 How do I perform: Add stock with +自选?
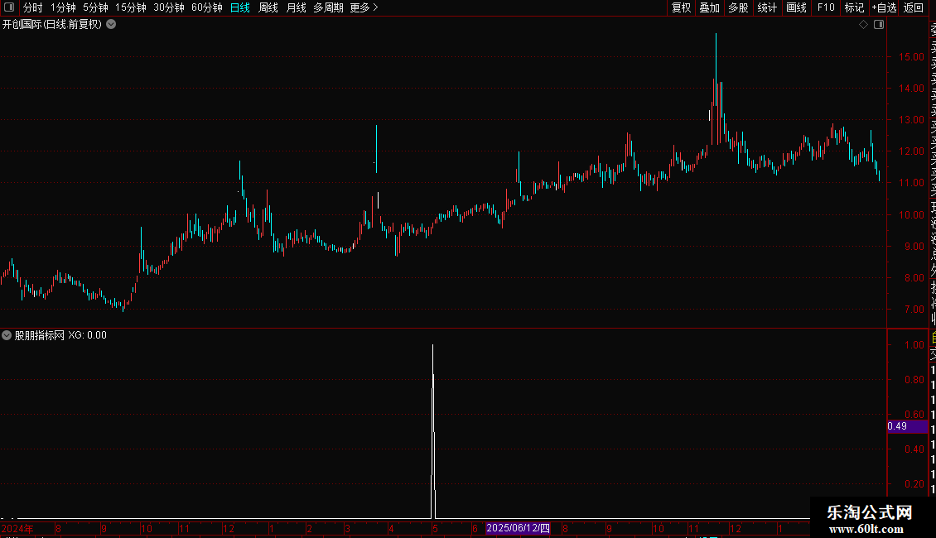pyautogui.click(x=884, y=7)
